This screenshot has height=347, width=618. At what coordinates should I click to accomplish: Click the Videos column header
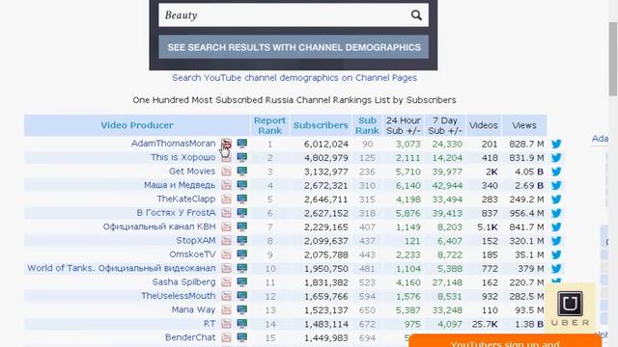pos(483,125)
